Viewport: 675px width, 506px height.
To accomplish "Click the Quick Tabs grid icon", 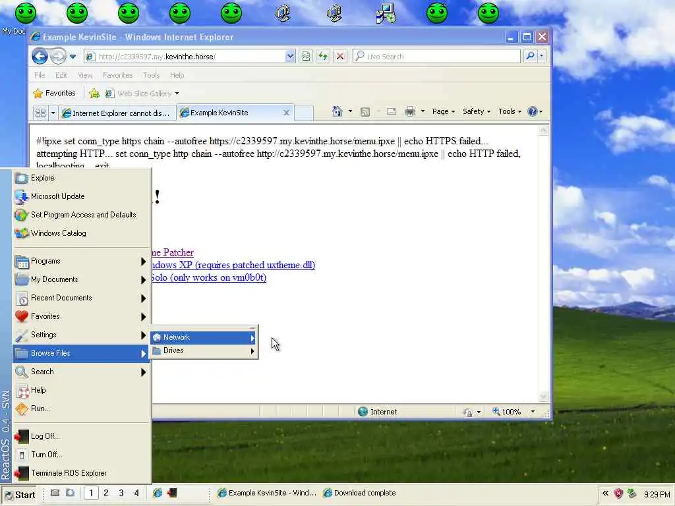I will point(40,113).
